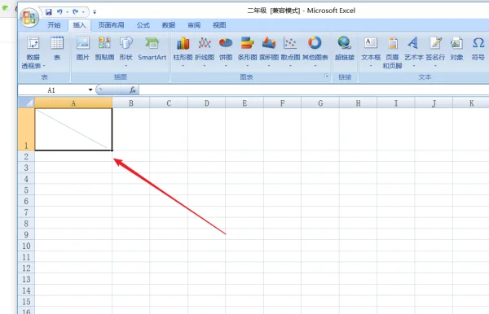The image size is (489, 314).
Task: Insert a 超链接 hyperlink
Action: [345, 49]
